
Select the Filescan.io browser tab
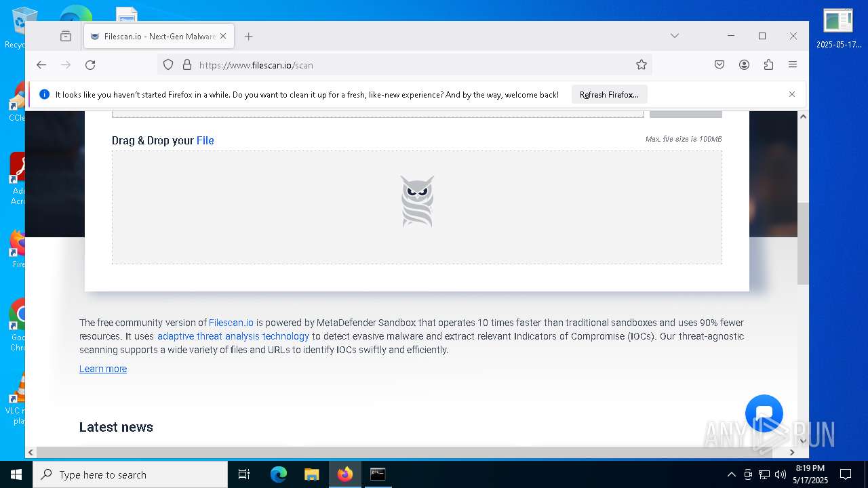[159, 37]
